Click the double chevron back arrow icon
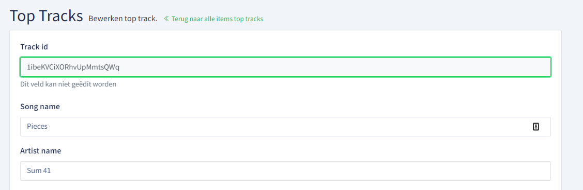583x190 pixels. click(x=166, y=19)
